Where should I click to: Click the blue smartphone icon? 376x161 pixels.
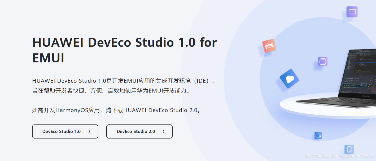click(349, 149)
